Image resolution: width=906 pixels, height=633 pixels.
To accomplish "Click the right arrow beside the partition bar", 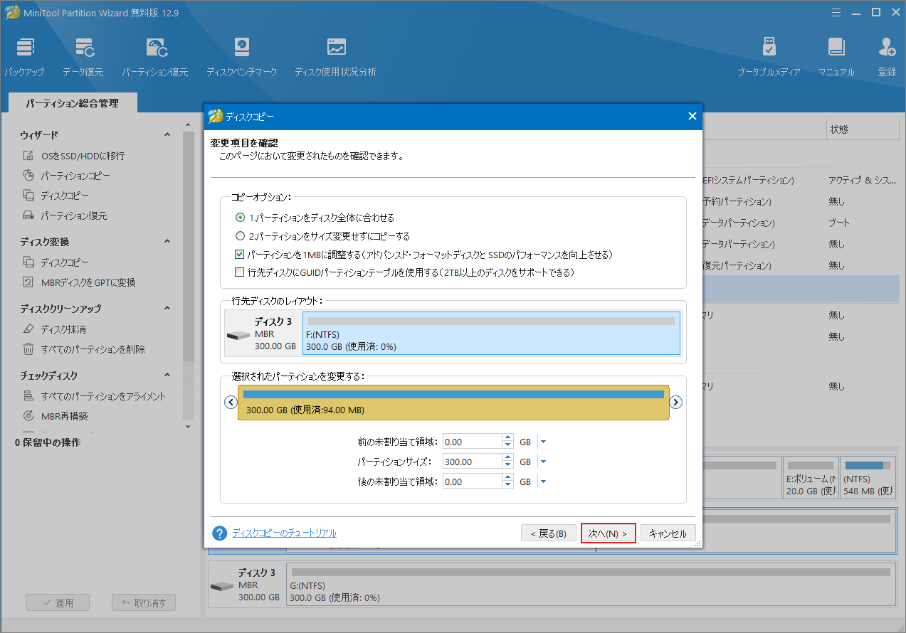I will [676, 402].
